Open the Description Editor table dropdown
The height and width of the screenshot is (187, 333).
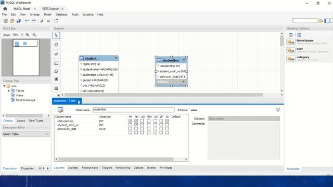click(x=26, y=134)
